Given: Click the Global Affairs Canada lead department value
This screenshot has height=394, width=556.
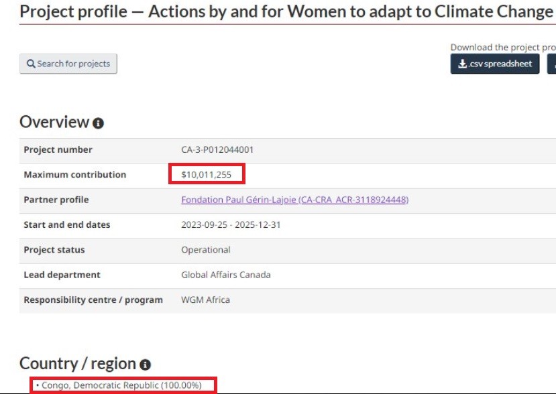Looking at the screenshot, I should 225,275.
